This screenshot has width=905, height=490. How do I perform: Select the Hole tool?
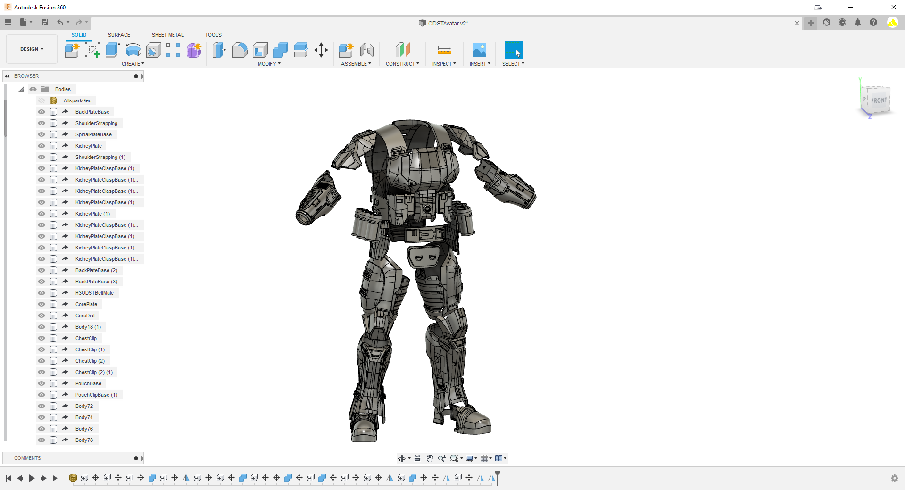coord(153,50)
